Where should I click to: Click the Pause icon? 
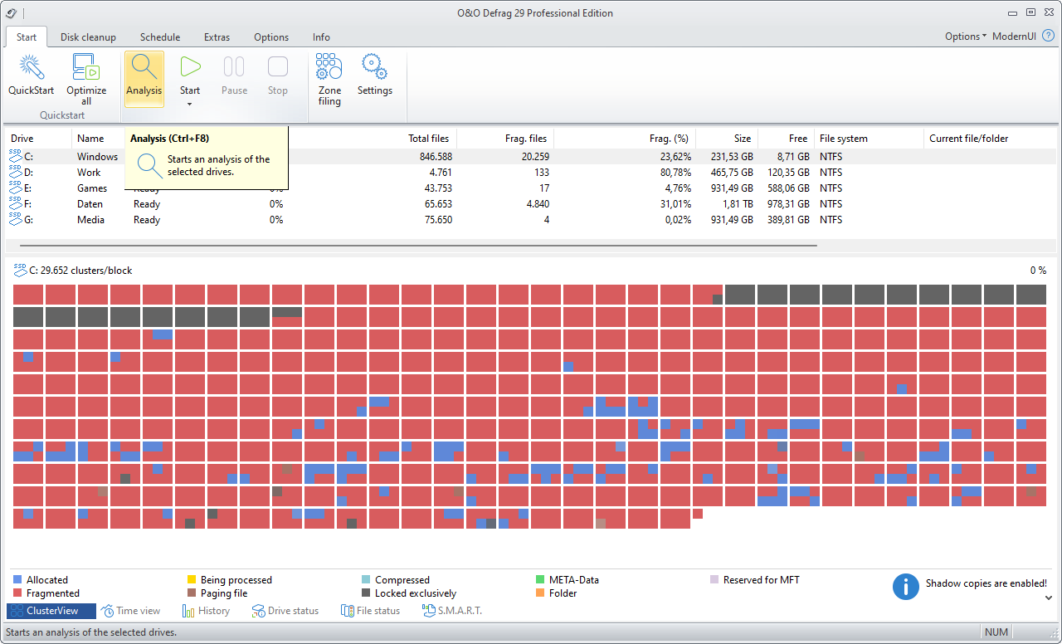click(x=234, y=66)
